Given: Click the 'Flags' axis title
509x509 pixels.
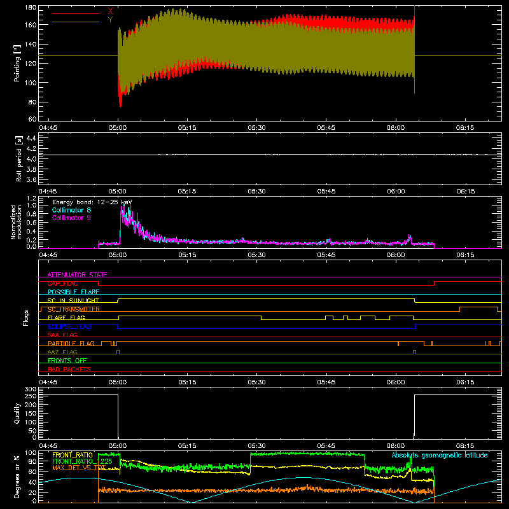Looking at the screenshot, I should [x=25, y=317].
